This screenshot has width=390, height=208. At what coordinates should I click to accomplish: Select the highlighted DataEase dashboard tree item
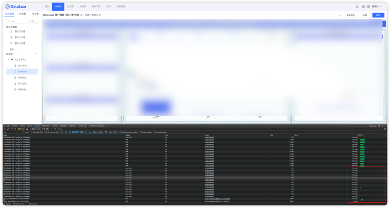click(22, 71)
